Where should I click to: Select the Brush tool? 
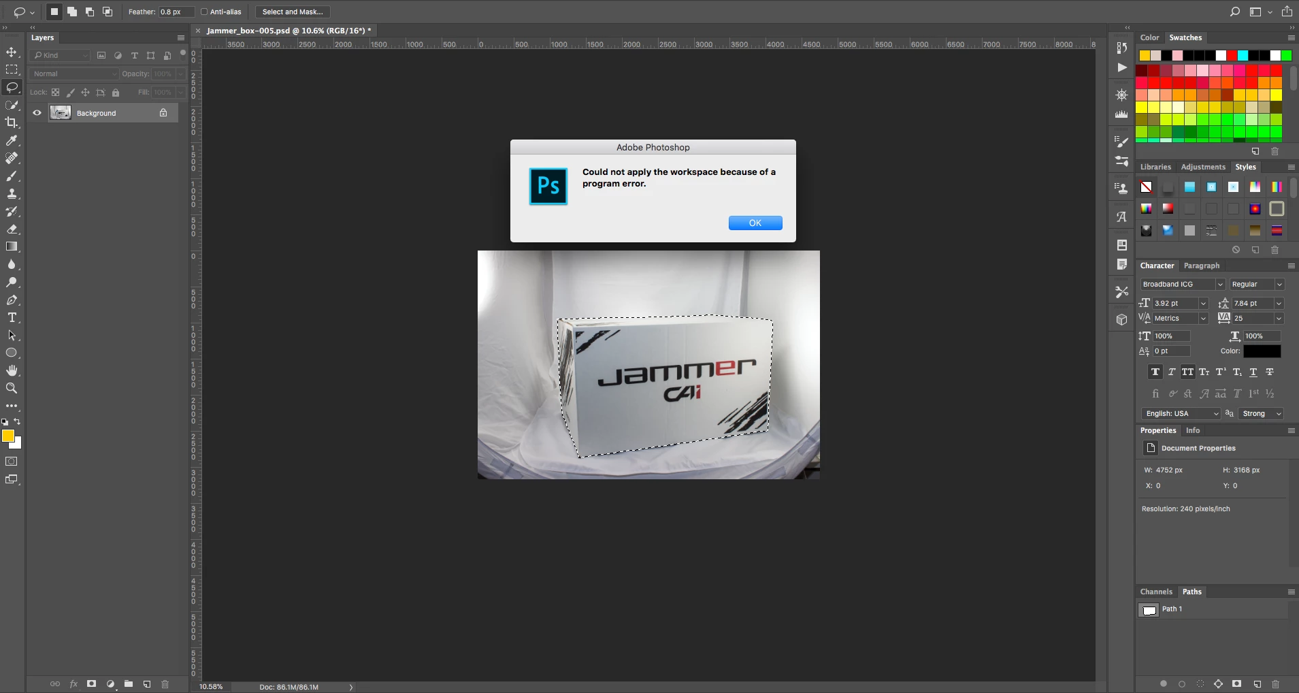pos(12,176)
